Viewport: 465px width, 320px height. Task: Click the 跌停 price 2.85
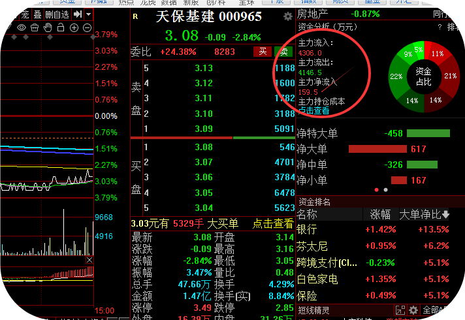click(285, 308)
